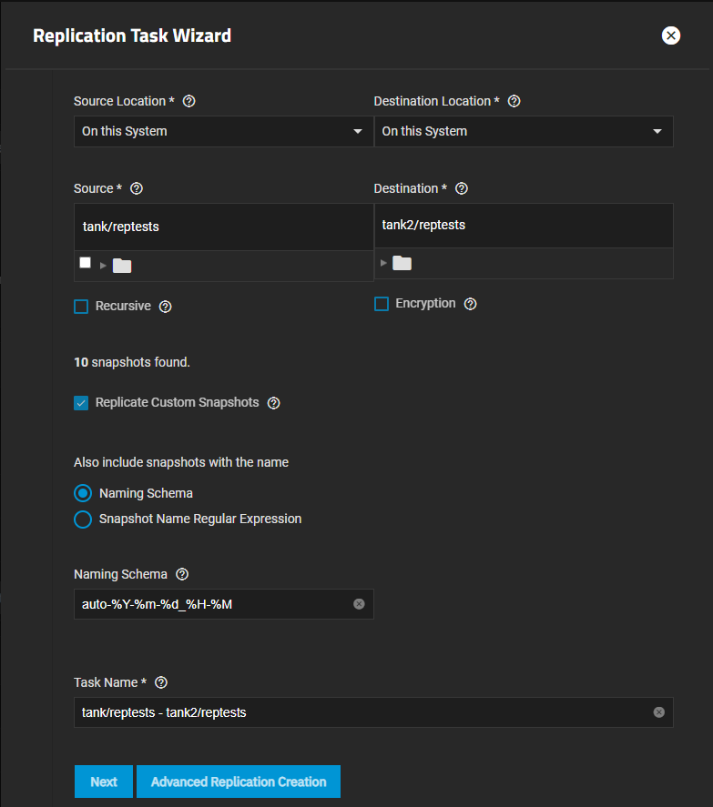Expand the source folder tree node
Image resolution: width=713 pixels, height=807 pixels.
[103, 266]
